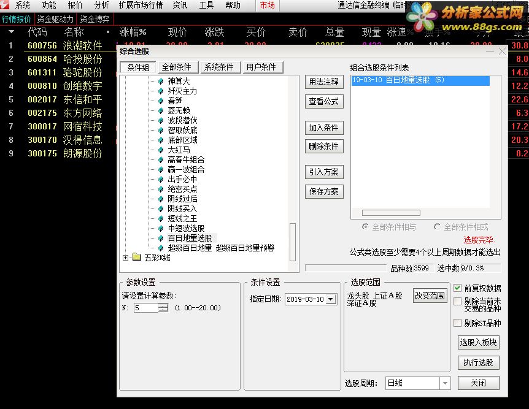This screenshot has width=529, height=409.
Task: Click the 春笋 formula icon
Action: click(x=161, y=101)
